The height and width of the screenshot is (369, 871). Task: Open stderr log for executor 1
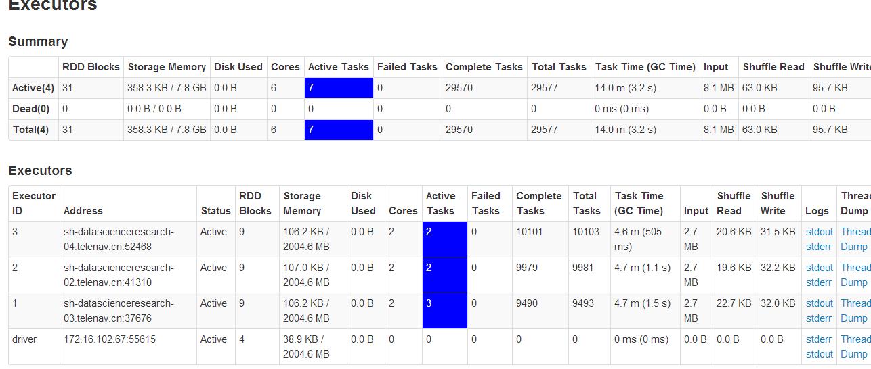click(x=819, y=318)
